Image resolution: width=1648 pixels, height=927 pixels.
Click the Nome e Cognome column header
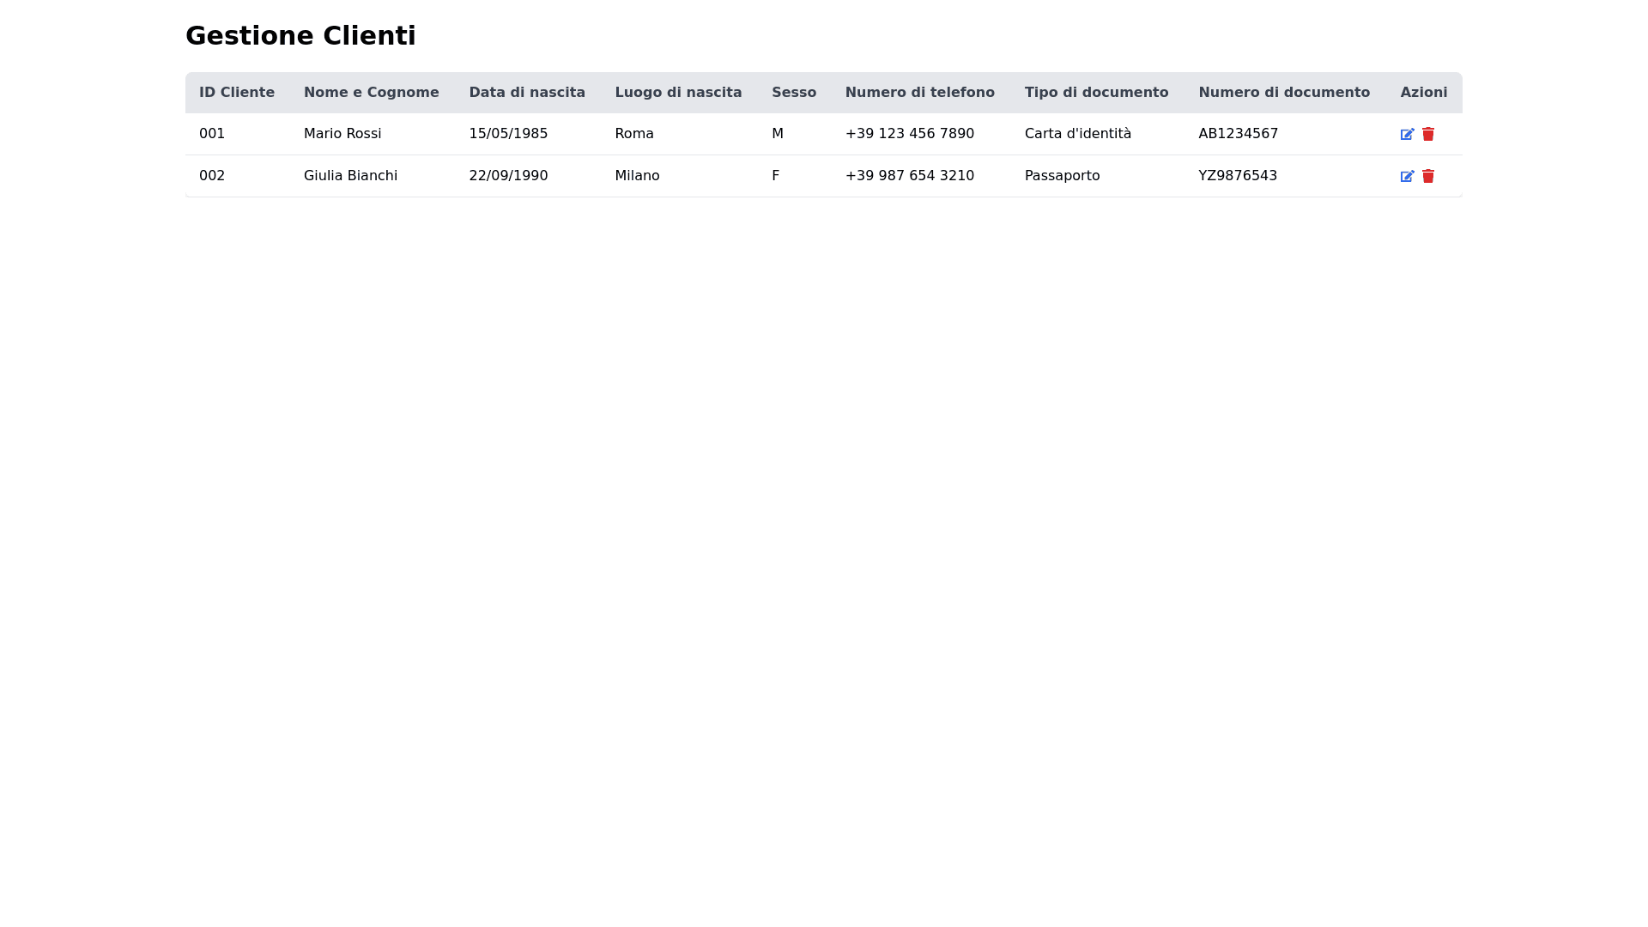click(371, 93)
